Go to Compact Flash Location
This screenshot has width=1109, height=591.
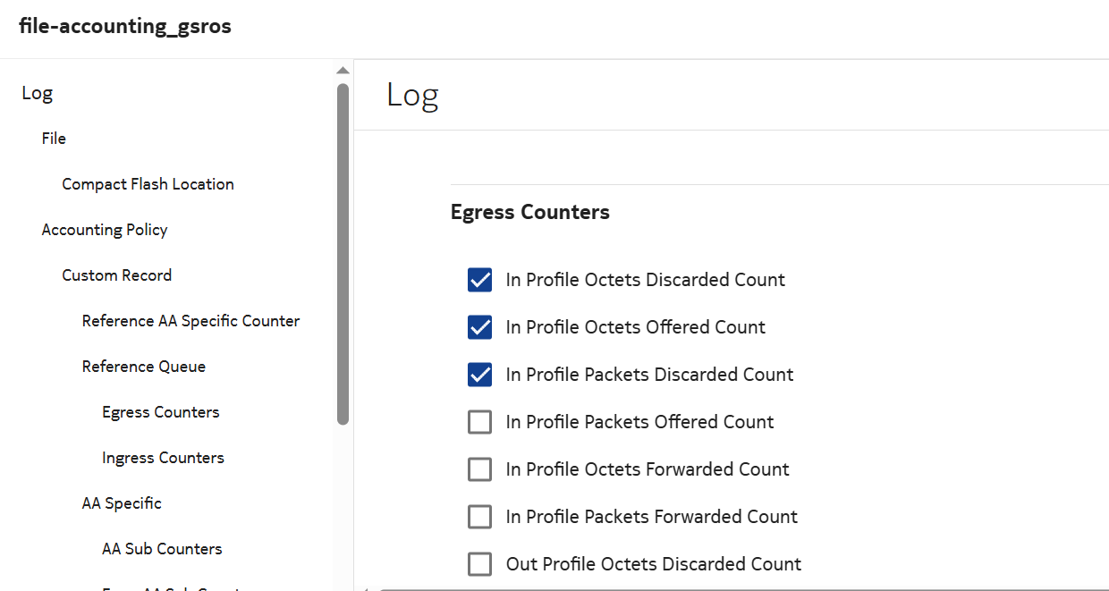pos(148,184)
